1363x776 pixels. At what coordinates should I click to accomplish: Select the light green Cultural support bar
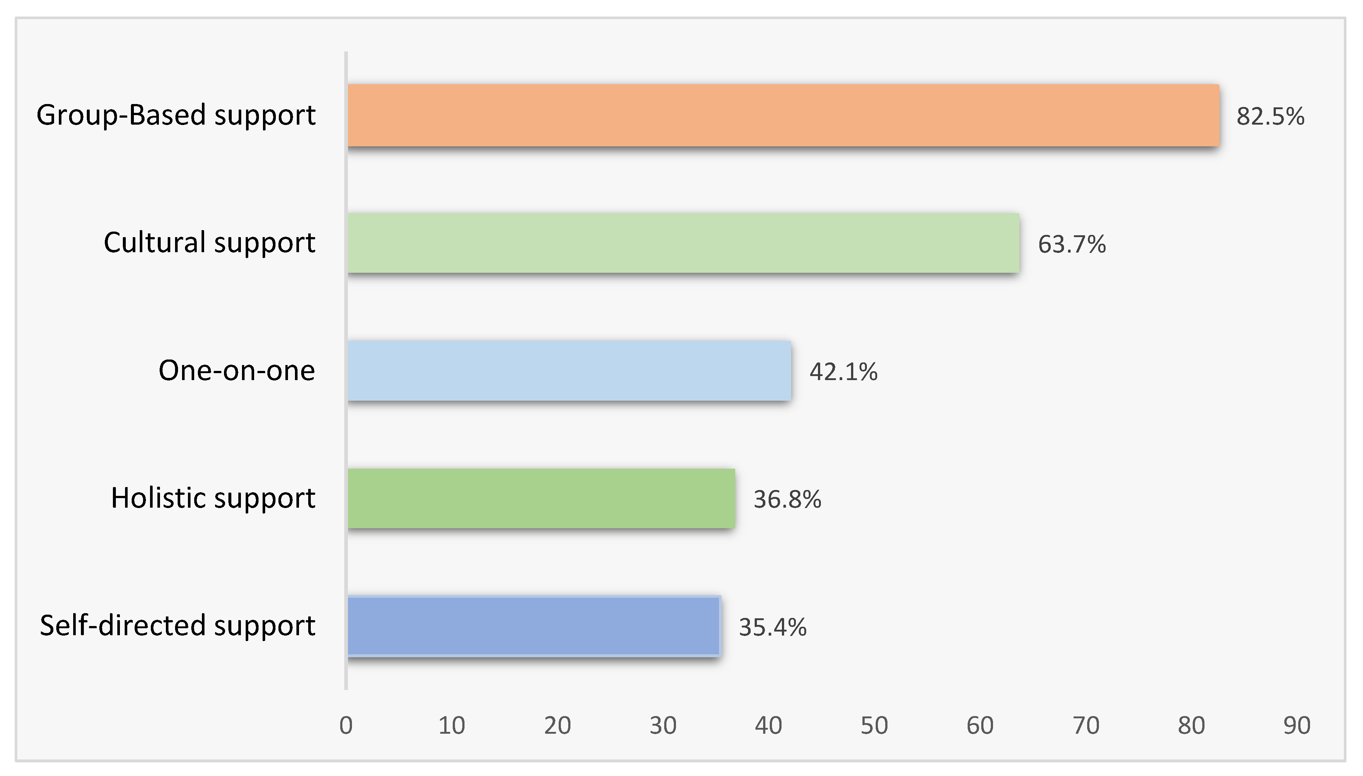point(683,243)
